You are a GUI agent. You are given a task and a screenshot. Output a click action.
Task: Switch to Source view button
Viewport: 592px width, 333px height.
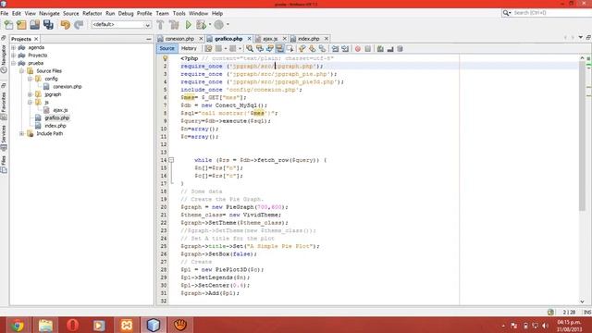point(166,48)
